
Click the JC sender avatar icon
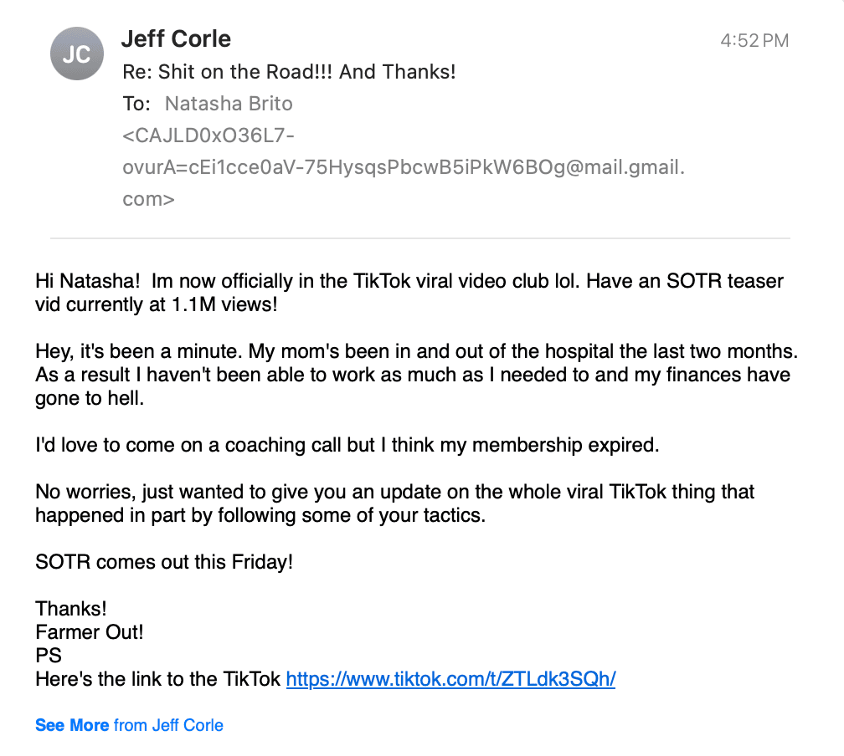coord(77,54)
